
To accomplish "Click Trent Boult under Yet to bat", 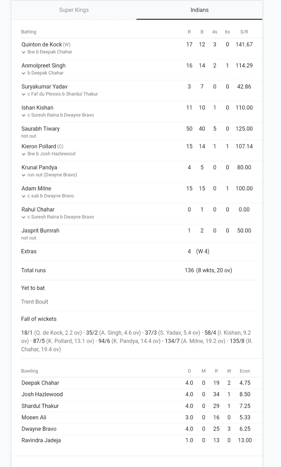I will [x=35, y=302].
